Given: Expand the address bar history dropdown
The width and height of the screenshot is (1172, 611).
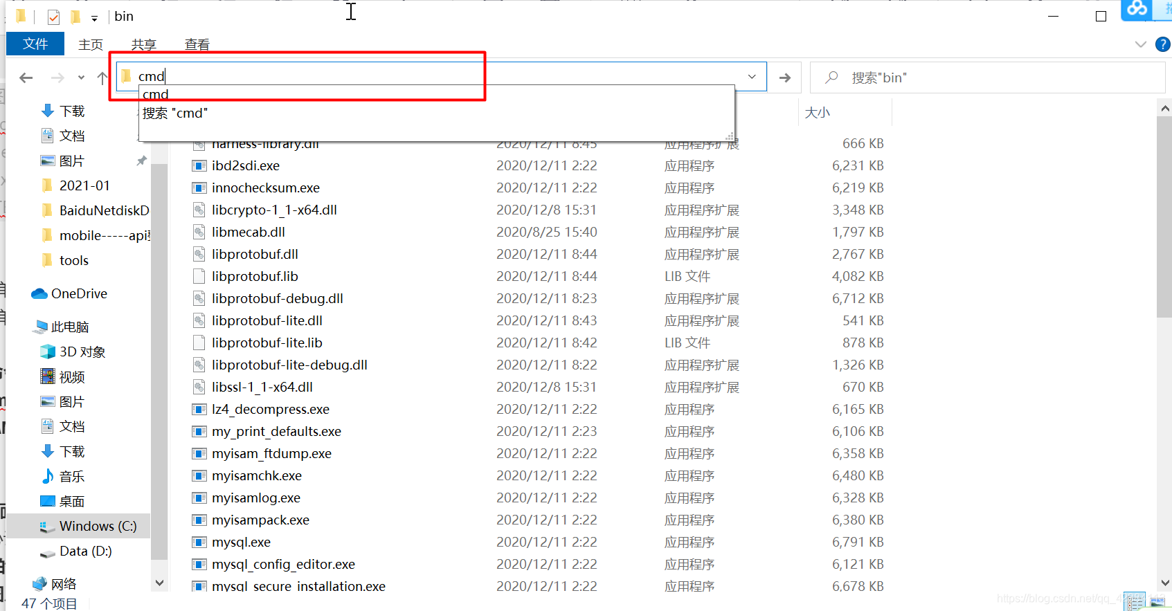Looking at the screenshot, I should pyautogui.click(x=752, y=77).
